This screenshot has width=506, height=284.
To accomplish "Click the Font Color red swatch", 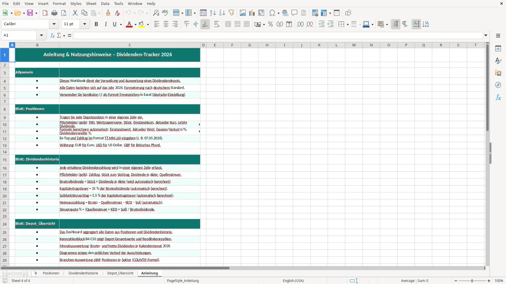I will point(129,24).
